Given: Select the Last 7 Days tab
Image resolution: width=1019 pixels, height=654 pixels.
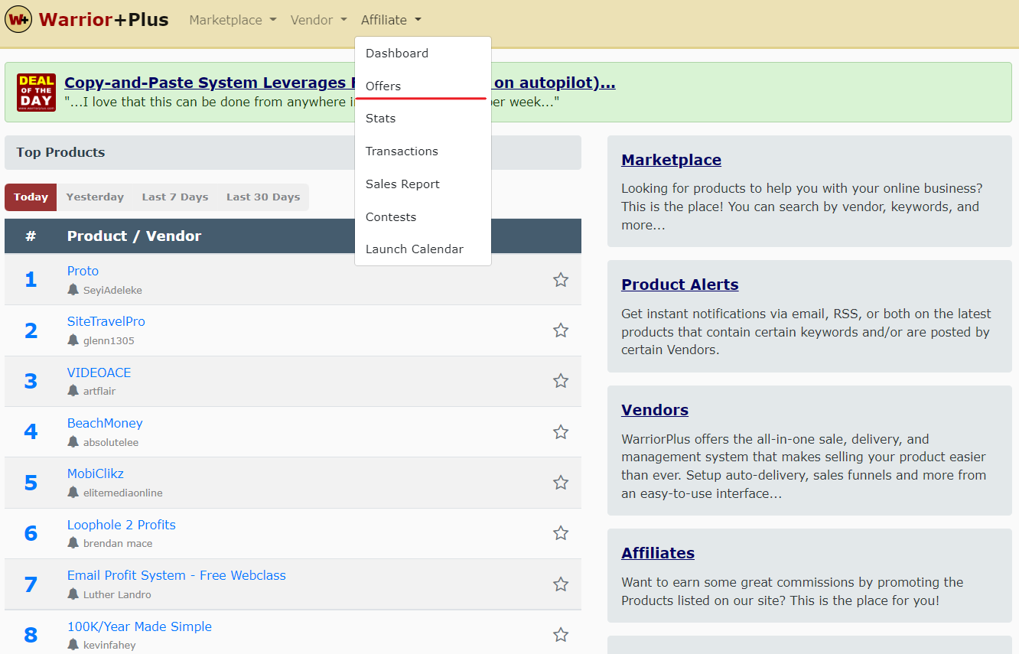Looking at the screenshot, I should click(x=175, y=197).
